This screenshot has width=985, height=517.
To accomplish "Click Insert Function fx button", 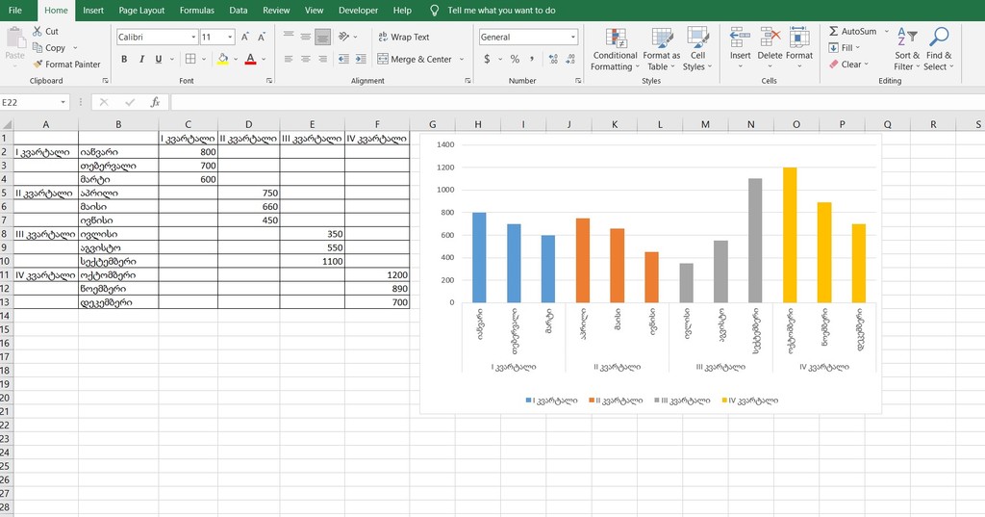I will click(x=155, y=102).
